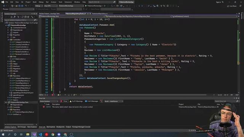This screenshot has width=244, height=137.
Task: Open the File menu
Action: 7,2
